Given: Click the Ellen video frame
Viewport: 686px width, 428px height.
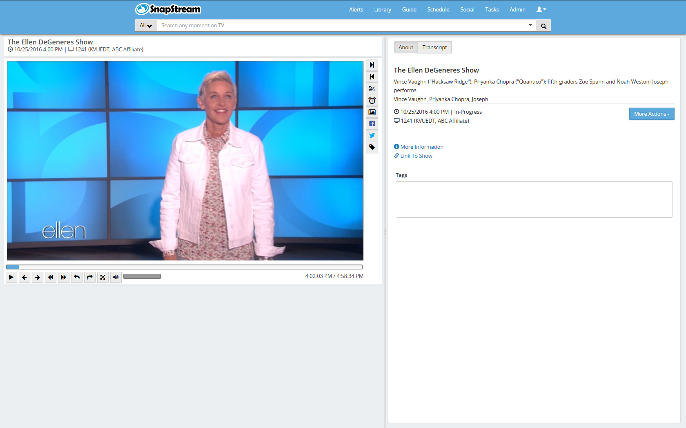Looking at the screenshot, I should coord(185,161).
